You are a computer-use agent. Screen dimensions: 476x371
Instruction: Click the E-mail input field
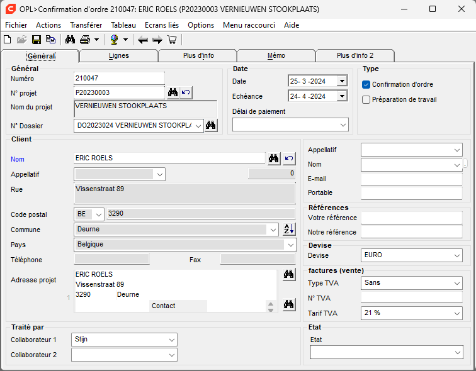point(412,179)
